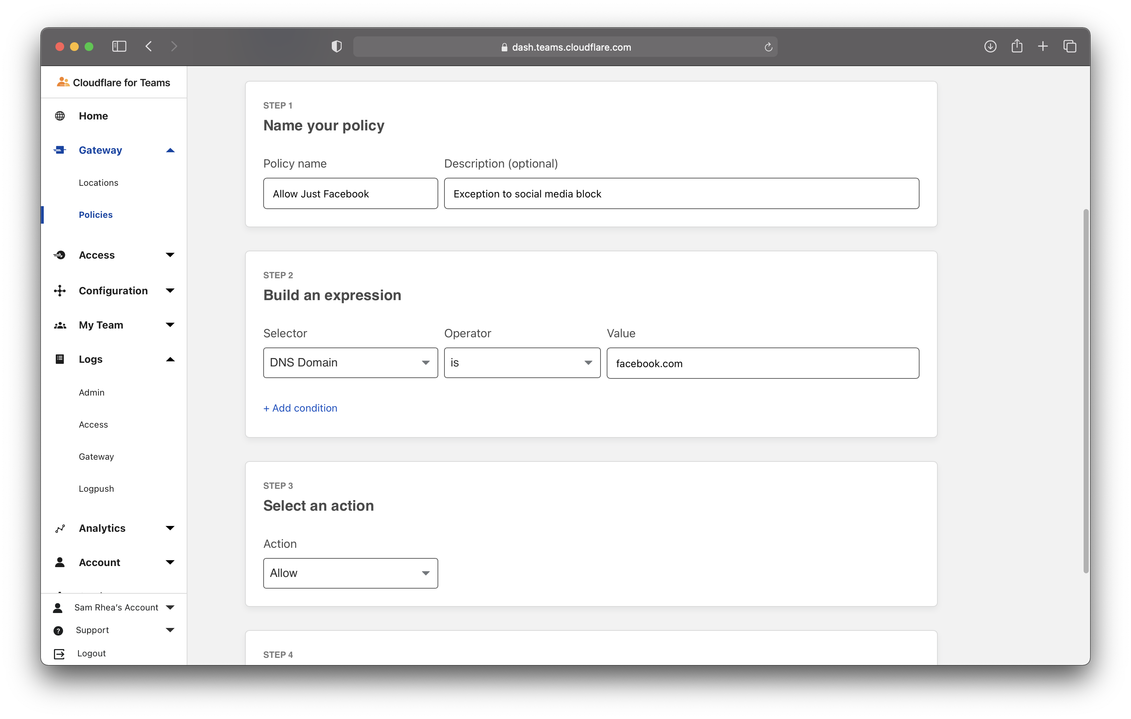
Task: Click the Policy name text field
Action: (x=350, y=194)
